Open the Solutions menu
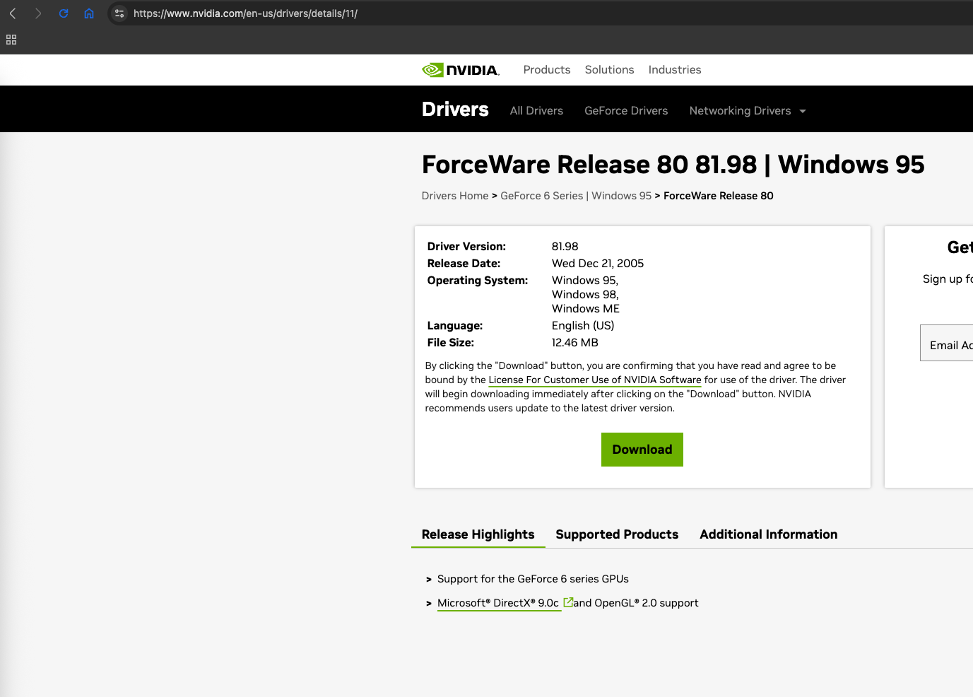Image resolution: width=973 pixels, height=697 pixels. (610, 70)
